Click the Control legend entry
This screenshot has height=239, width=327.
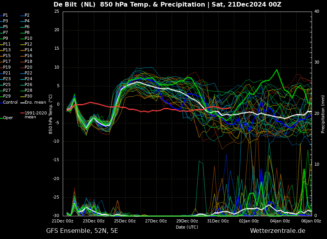pos(9,103)
